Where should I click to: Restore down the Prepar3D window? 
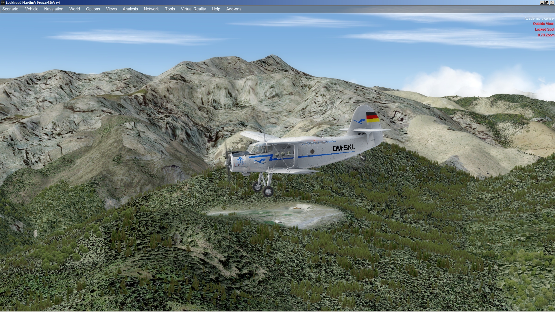point(547,3)
